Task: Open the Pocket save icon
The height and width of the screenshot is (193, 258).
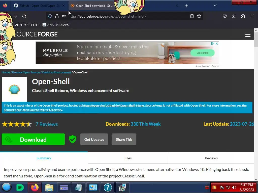Action: pos(224,16)
